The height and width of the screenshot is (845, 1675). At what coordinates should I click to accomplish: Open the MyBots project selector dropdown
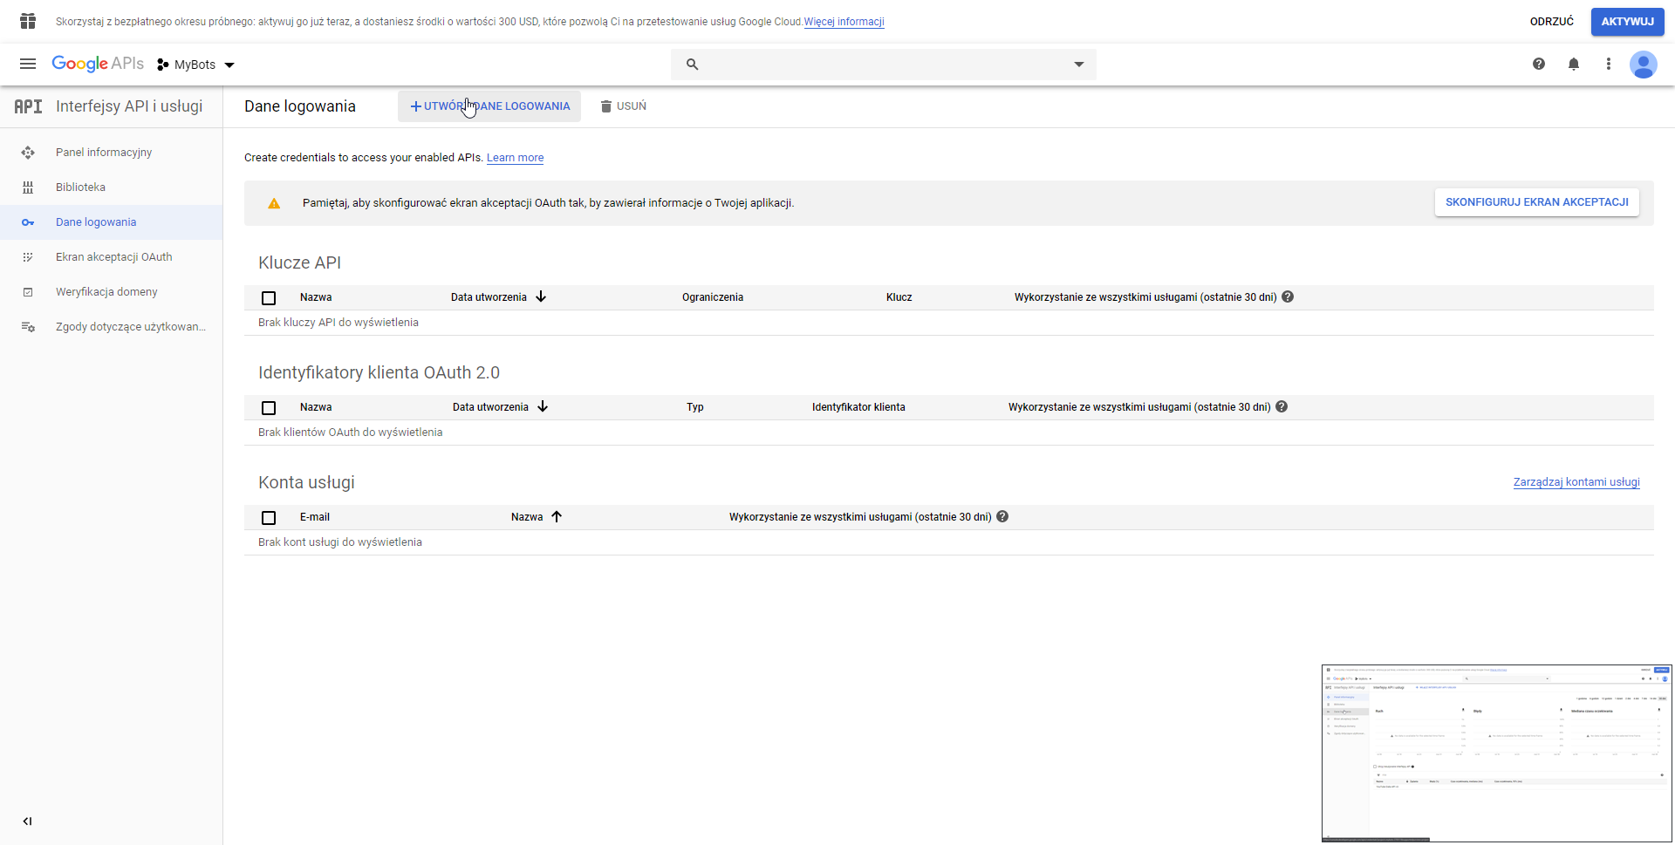pos(196,65)
